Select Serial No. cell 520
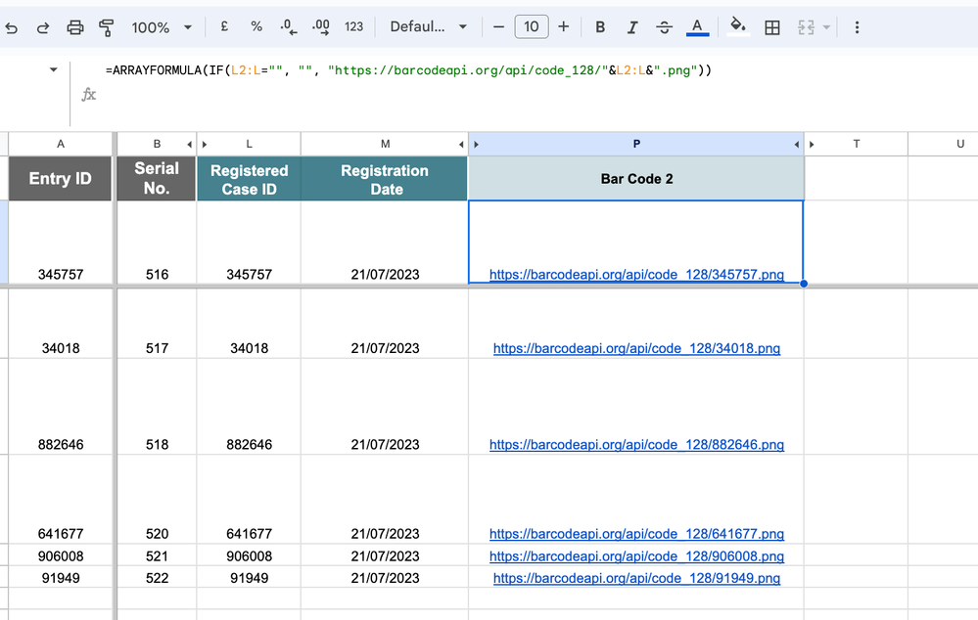The width and height of the screenshot is (978, 620). click(157, 499)
